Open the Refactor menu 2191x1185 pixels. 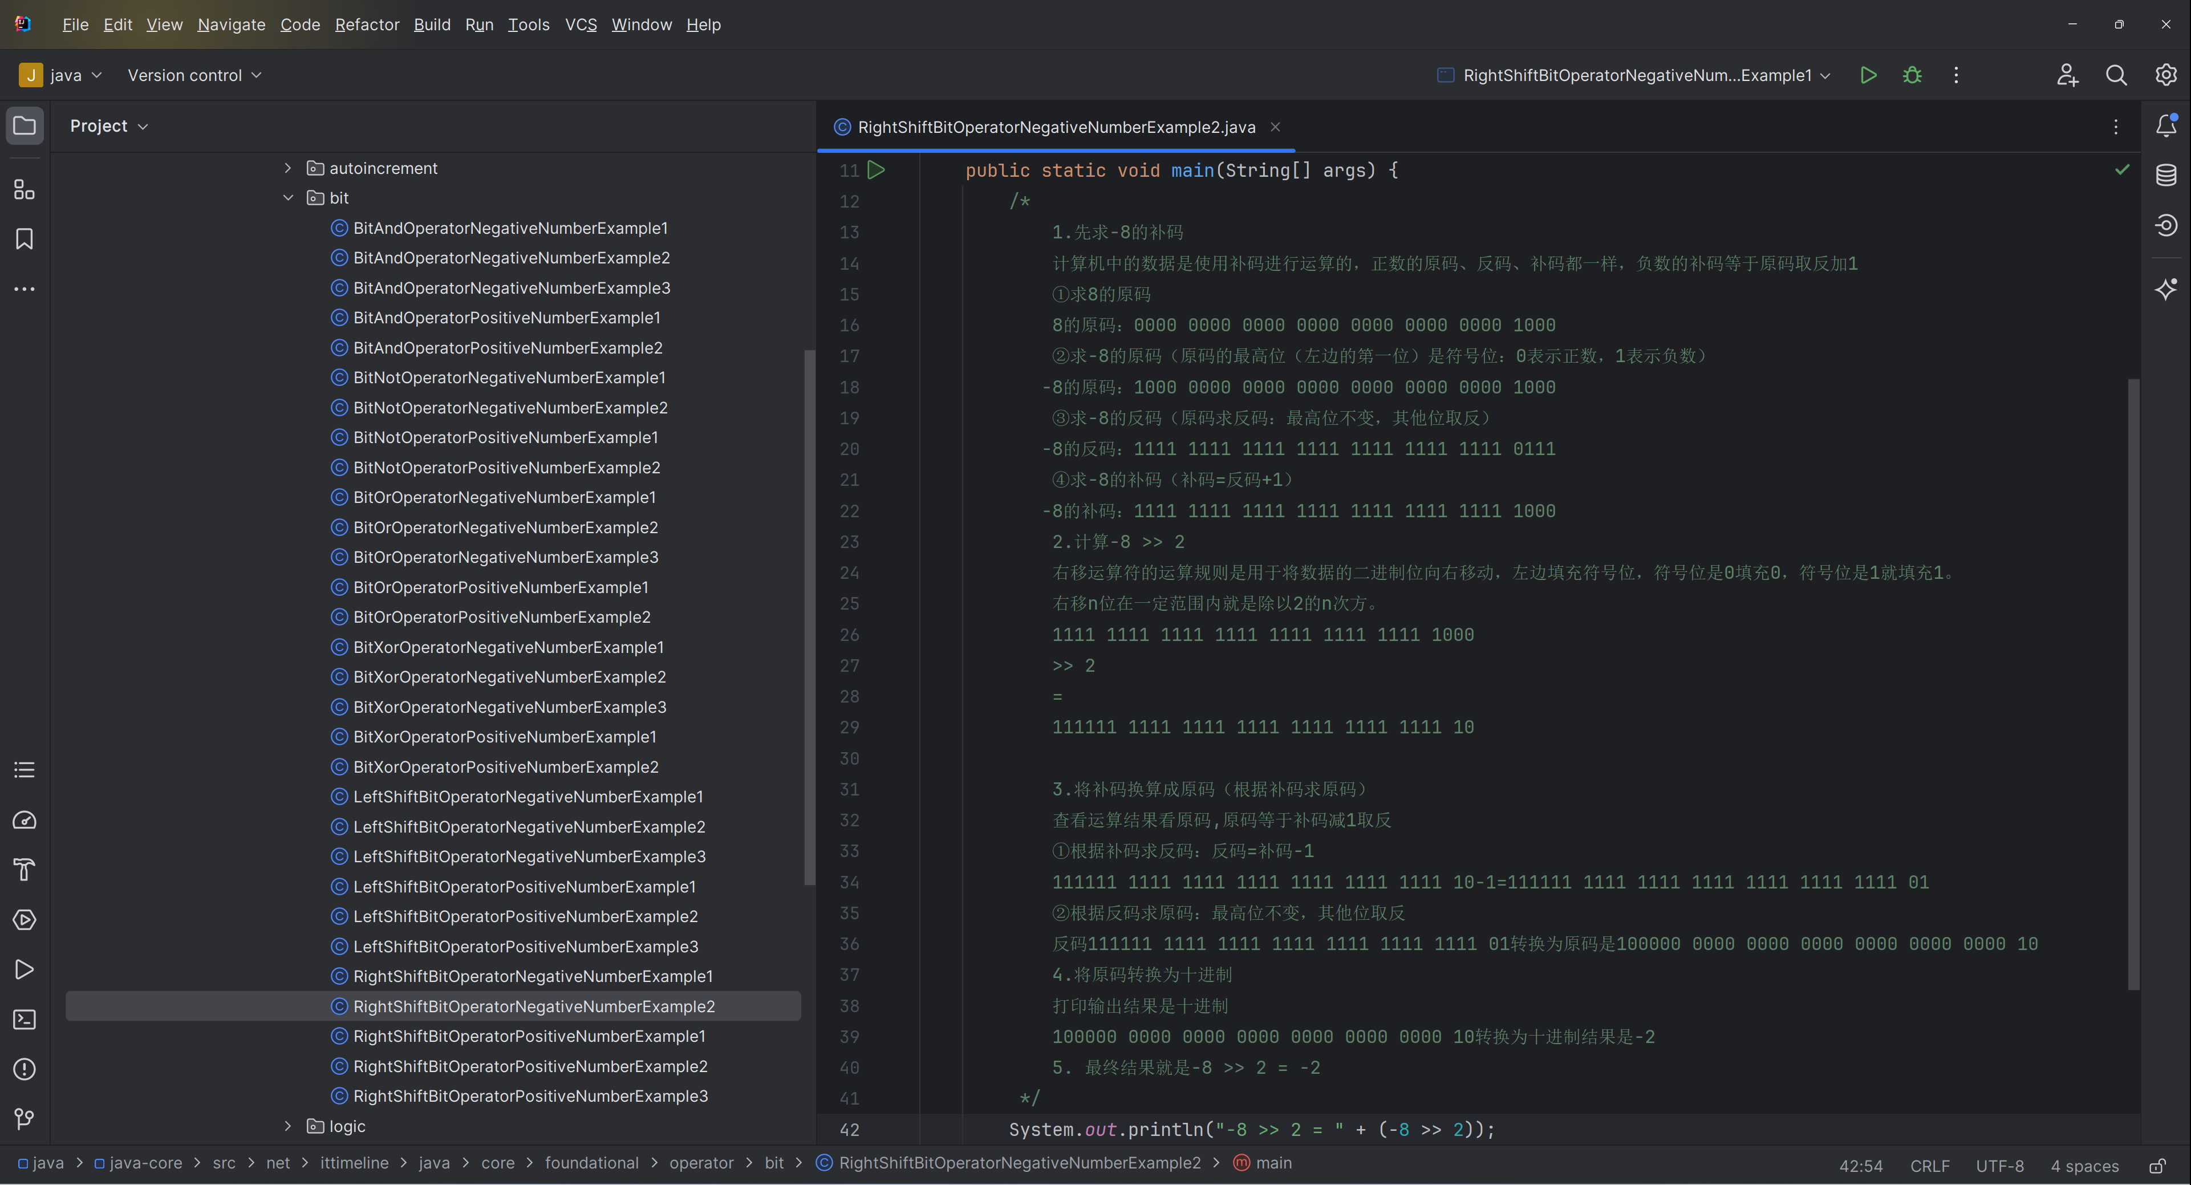pyautogui.click(x=367, y=25)
